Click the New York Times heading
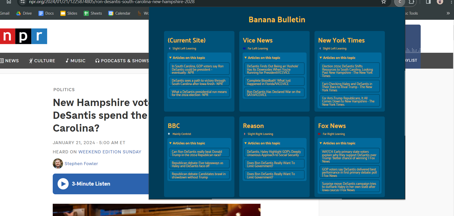Image resolution: width=454 pixels, height=216 pixels. [342, 40]
